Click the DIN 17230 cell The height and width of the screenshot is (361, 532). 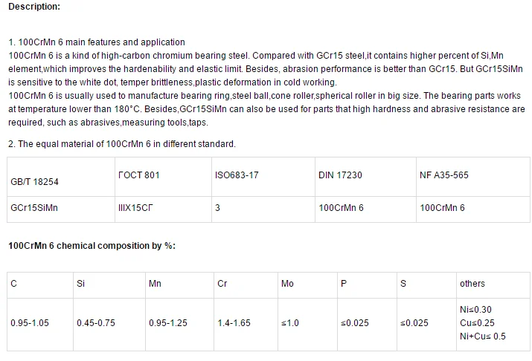(365, 177)
